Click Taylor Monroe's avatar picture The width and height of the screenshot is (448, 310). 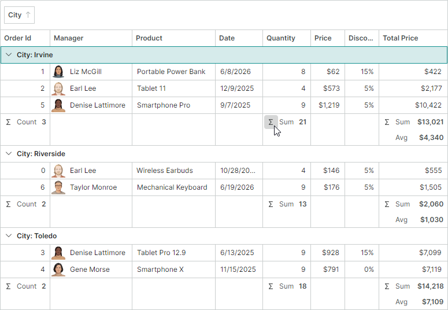coord(58,187)
